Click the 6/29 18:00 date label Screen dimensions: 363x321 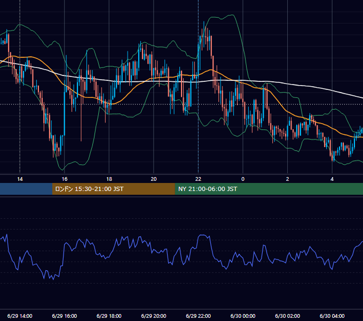pyautogui.click(x=109, y=316)
